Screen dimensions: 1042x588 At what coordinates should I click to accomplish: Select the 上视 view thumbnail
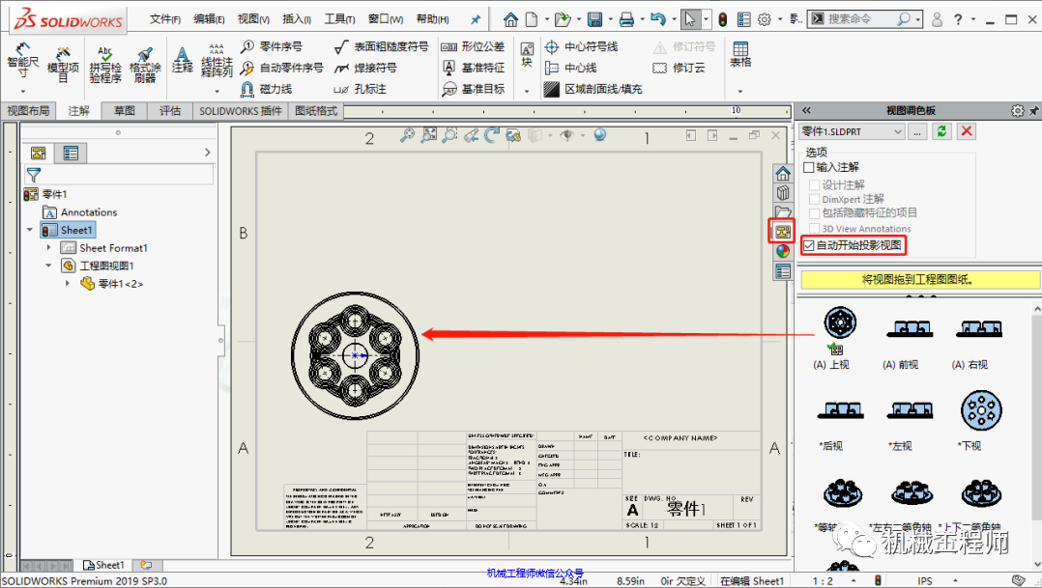tap(839, 323)
